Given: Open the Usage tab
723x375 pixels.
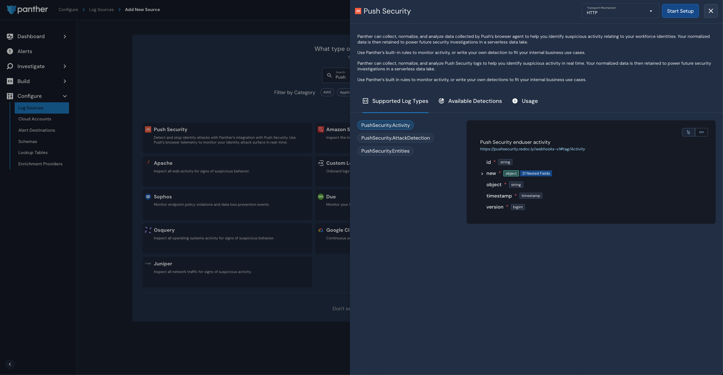Looking at the screenshot, I should 525,101.
